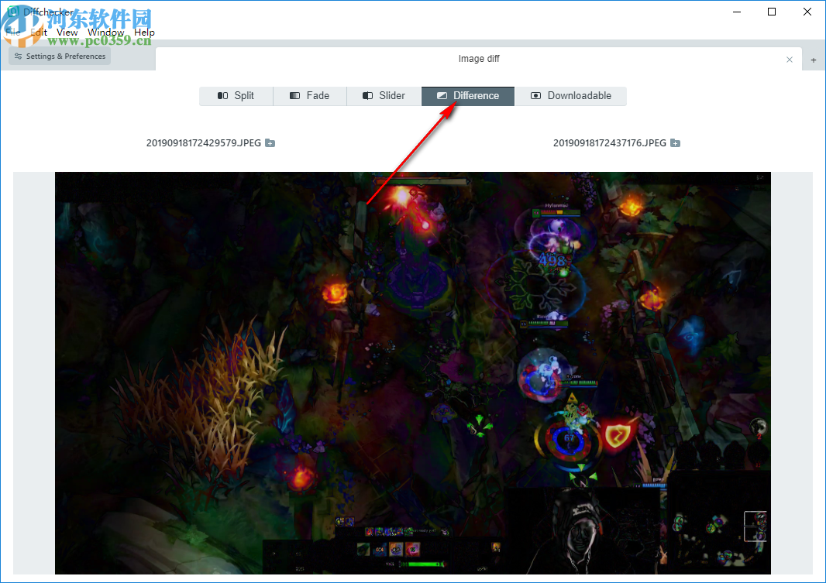
Task: Maximize the Diffchecker window
Action: click(772, 12)
